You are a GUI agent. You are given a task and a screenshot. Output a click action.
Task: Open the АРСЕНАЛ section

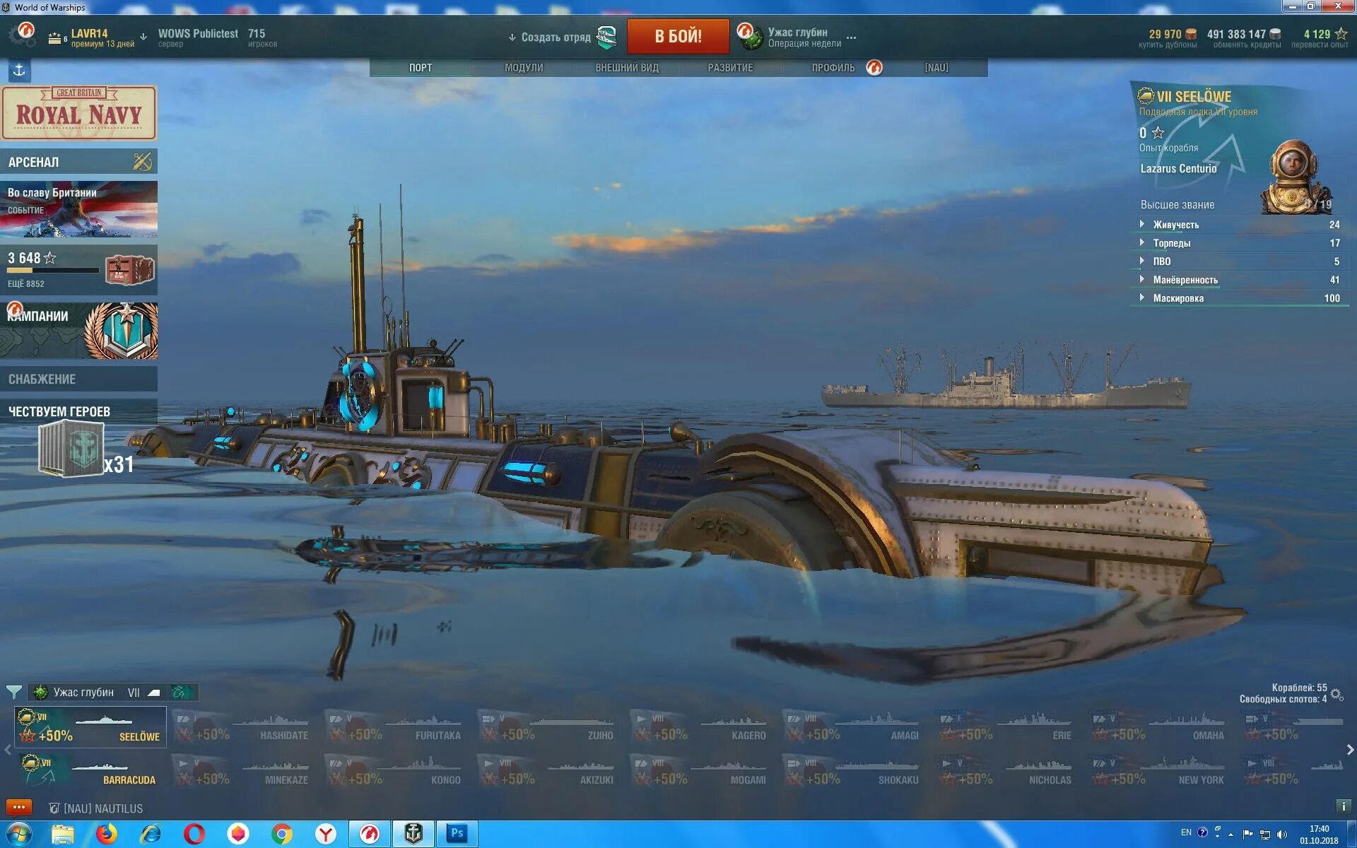point(78,162)
